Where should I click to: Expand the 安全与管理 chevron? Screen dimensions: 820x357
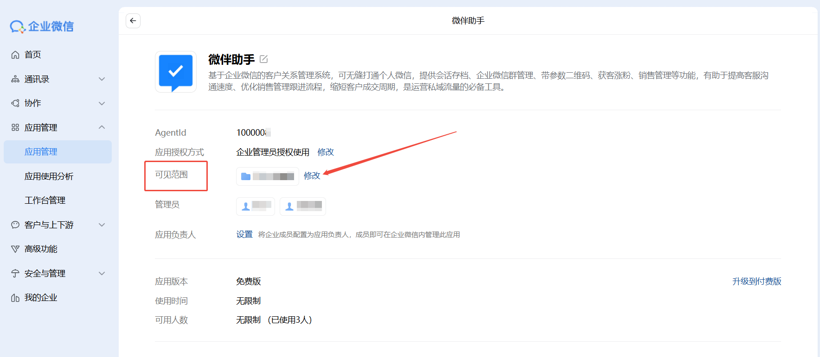(x=102, y=274)
